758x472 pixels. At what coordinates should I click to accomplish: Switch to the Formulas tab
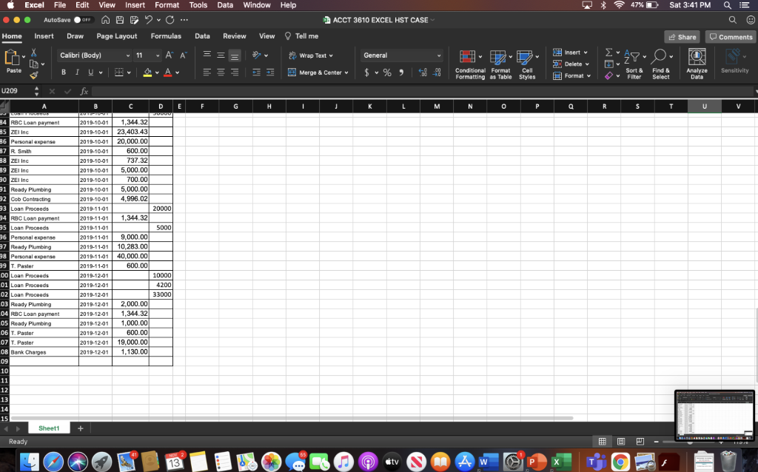(x=166, y=36)
